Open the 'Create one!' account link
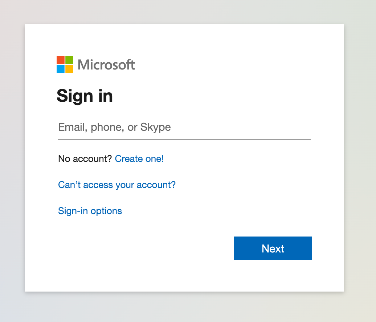Image resolution: width=376 pixels, height=322 pixels. 139,159
